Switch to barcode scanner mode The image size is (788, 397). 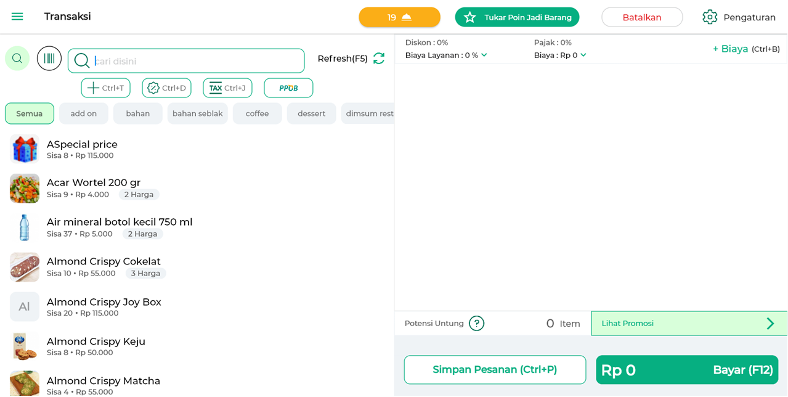click(x=49, y=59)
